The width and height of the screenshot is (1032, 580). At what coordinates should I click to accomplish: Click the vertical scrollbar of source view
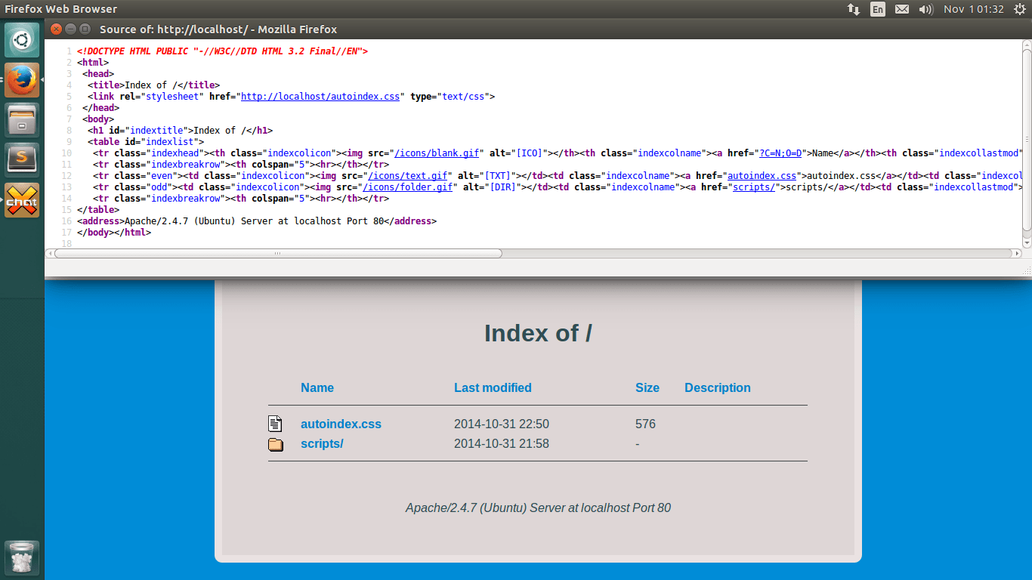point(1027,140)
